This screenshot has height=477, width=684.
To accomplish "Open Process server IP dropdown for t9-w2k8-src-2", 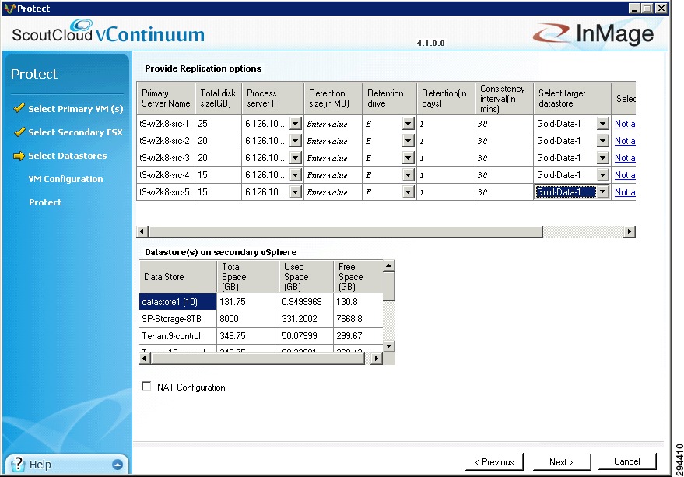I will (x=296, y=141).
